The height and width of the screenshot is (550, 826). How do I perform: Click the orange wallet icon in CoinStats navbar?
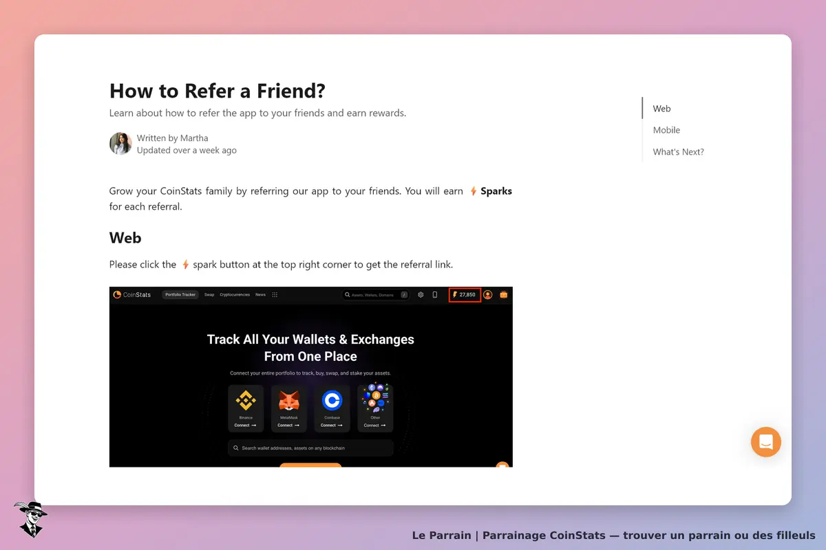(503, 295)
